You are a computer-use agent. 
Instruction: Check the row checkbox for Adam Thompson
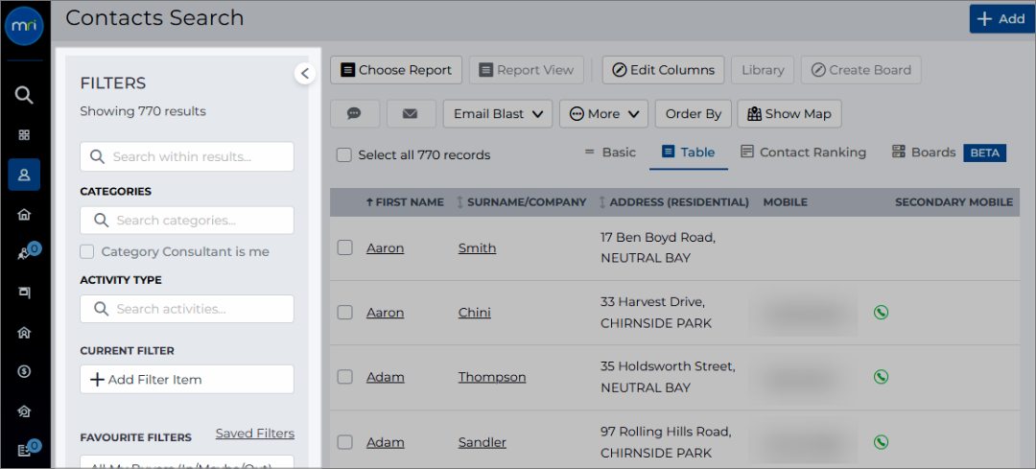click(345, 377)
